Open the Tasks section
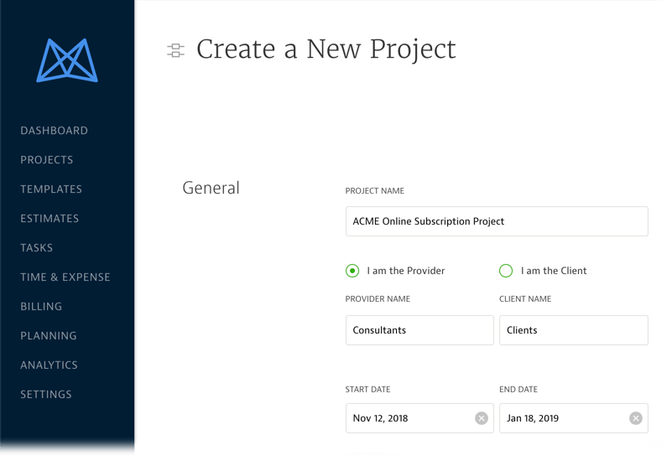Image resolution: width=672 pixels, height=456 pixels. (37, 248)
